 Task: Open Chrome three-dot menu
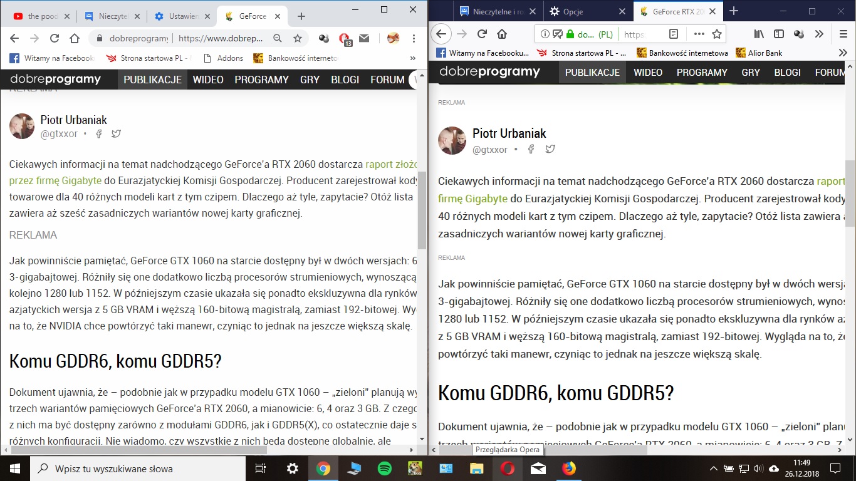414,38
